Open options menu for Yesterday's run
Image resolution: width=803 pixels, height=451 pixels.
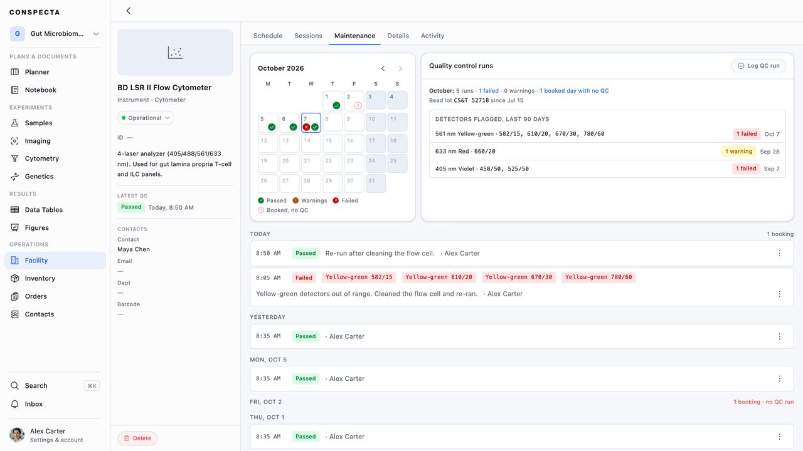coord(780,336)
